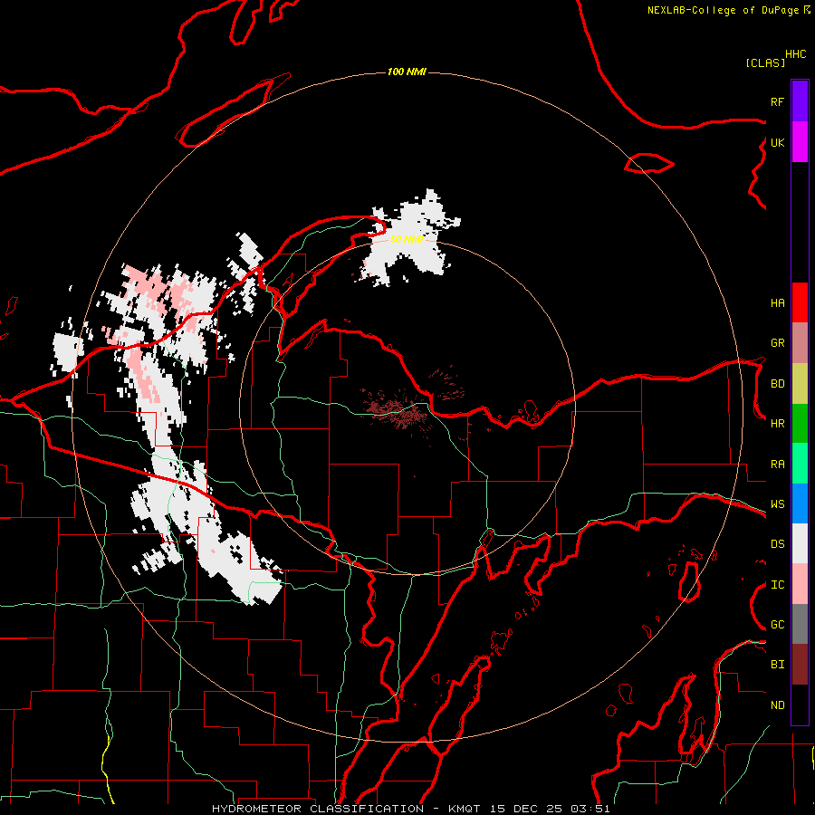
Task: Click the mint green RA legend swatch
Action: [800, 463]
